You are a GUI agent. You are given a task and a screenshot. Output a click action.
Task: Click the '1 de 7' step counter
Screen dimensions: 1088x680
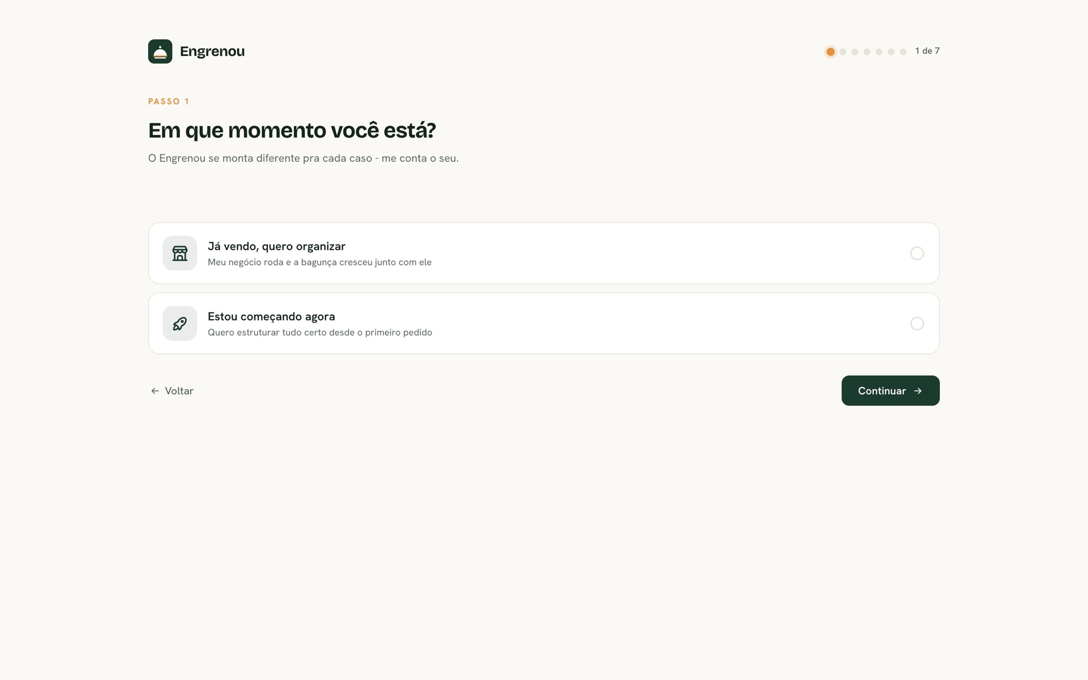click(x=927, y=51)
